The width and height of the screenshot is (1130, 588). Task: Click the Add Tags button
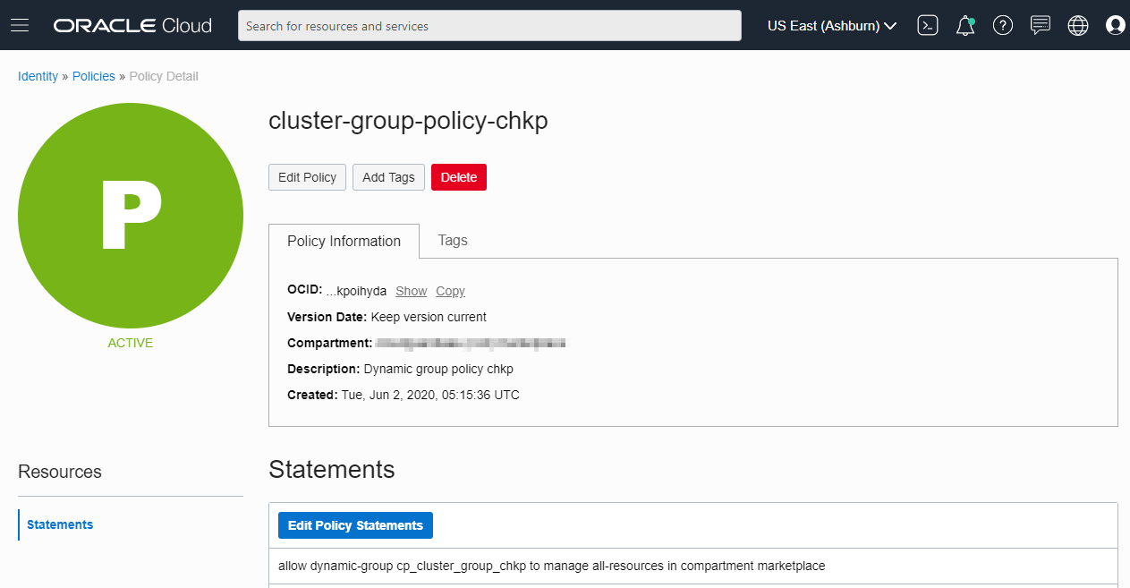(388, 177)
